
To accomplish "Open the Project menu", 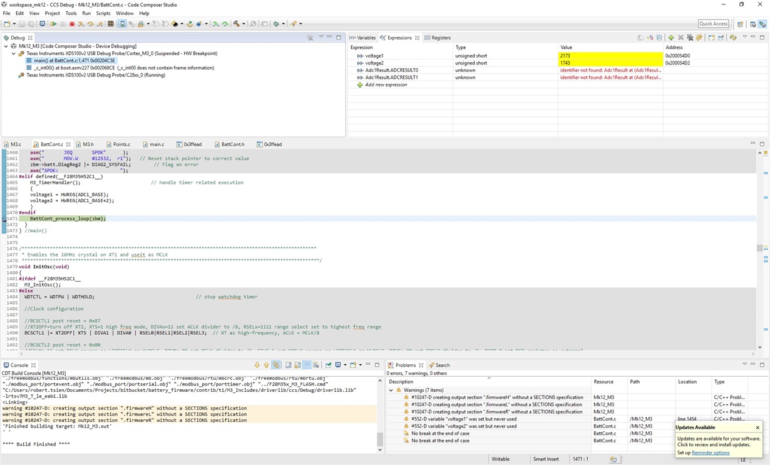I will click(x=53, y=13).
